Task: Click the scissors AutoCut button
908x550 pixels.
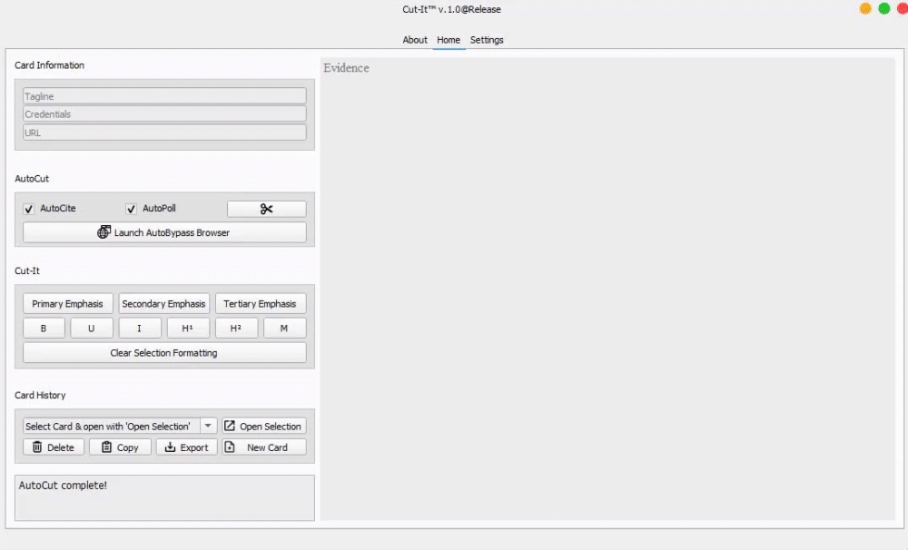Action: pos(266,209)
